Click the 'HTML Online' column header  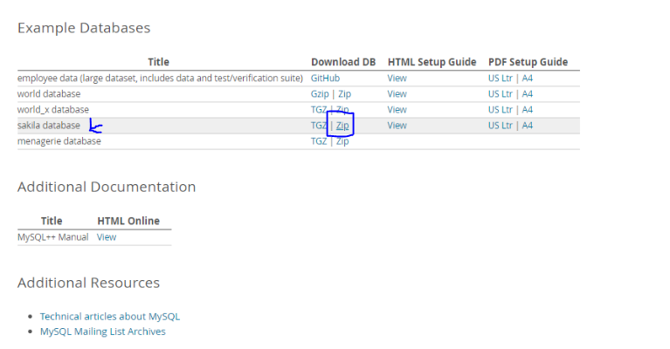pos(128,221)
